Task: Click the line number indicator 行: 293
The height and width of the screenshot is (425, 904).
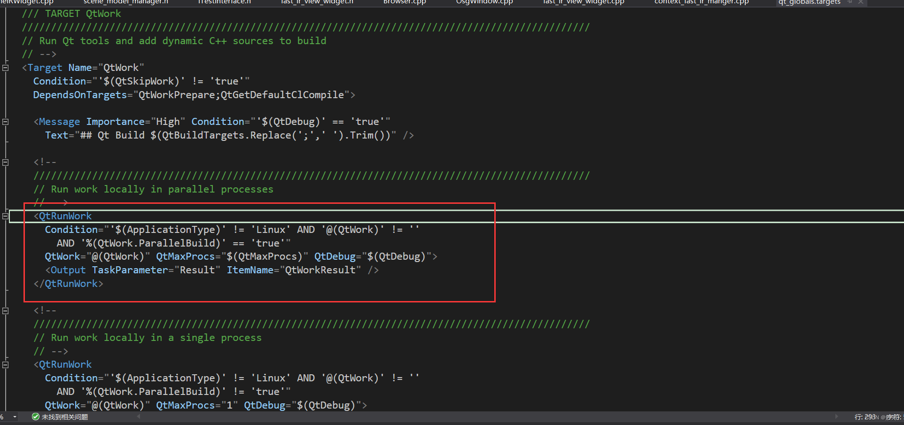Action: click(865, 417)
